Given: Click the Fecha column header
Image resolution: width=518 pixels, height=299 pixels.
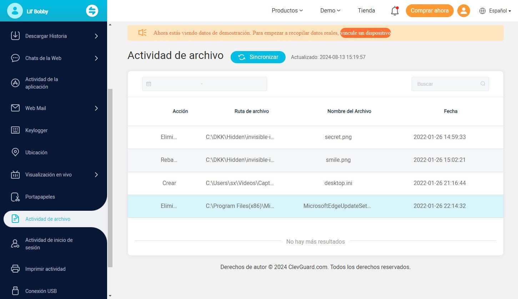Looking at the screenshot, I should pos(451,111).
